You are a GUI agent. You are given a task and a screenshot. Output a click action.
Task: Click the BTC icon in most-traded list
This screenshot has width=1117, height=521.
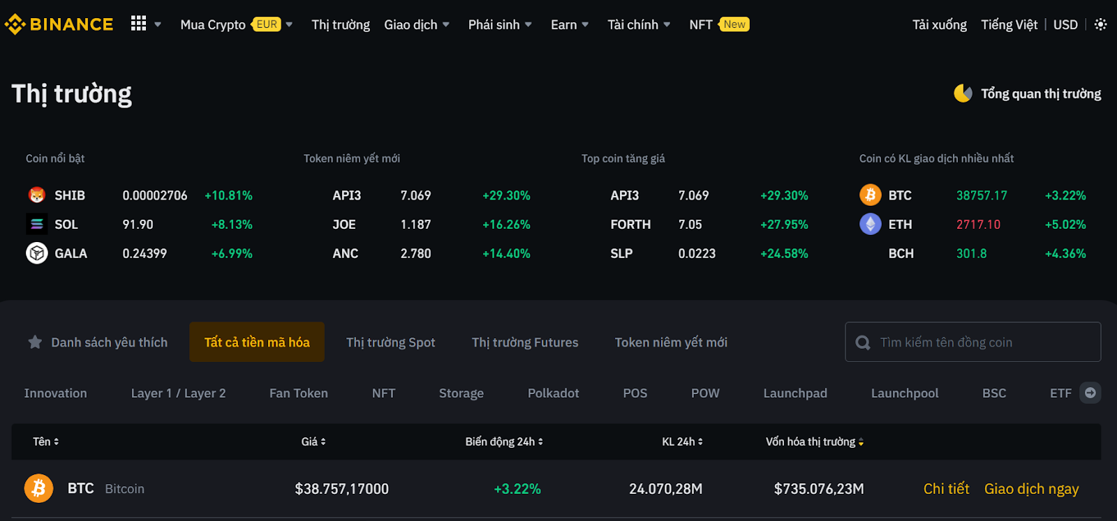click(870, 195)
